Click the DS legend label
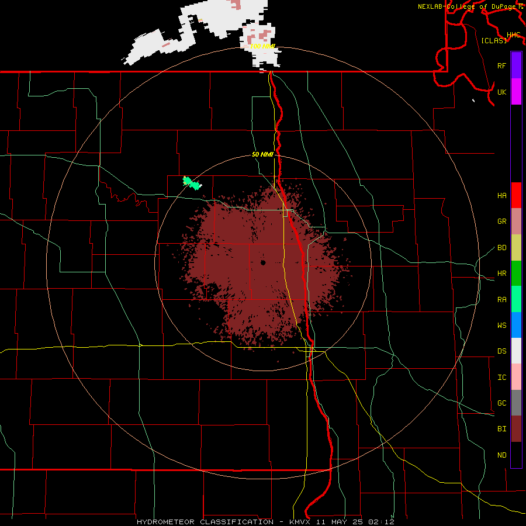The image size is (526, 526). click(501, 351)
